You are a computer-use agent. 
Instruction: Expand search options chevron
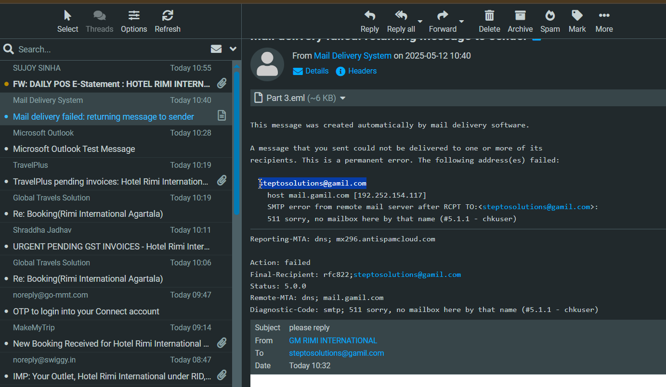point(233,49)
